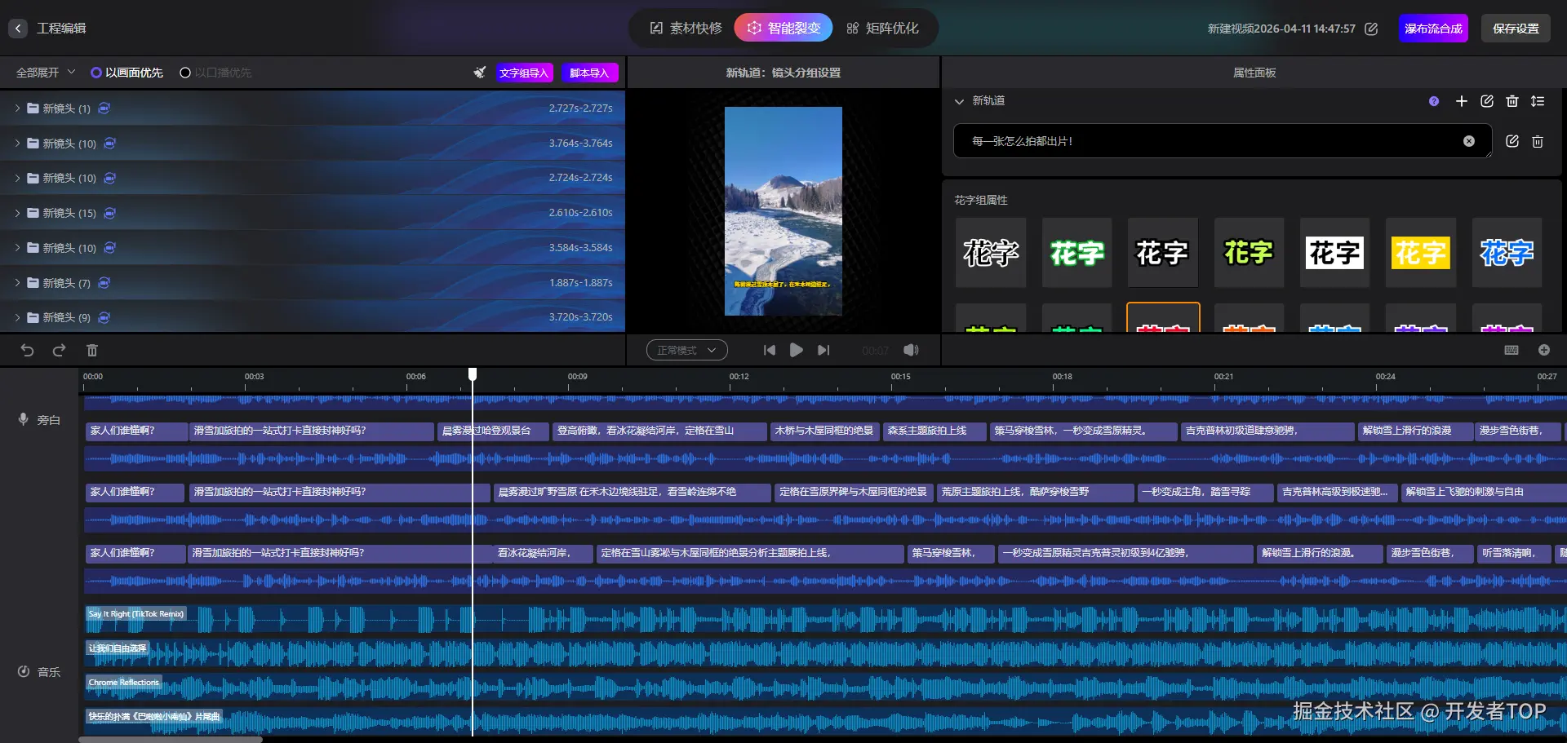The width and height of the screenshot is (1567, 743).
Task: Click the broom clear icon beside 文字组导入
Action: 479,73
